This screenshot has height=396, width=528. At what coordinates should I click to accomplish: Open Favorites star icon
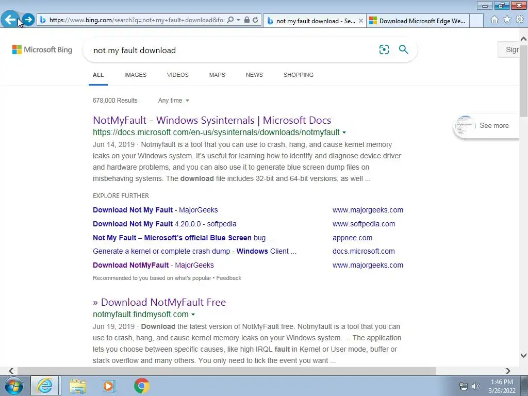(507, 20)
